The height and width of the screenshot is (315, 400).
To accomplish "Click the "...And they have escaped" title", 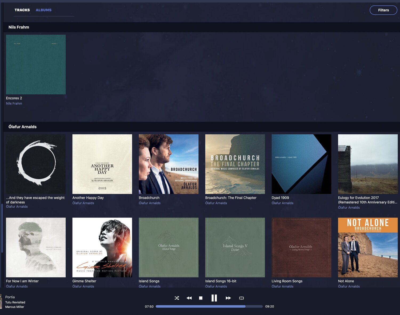I will (x=35, y=200).
